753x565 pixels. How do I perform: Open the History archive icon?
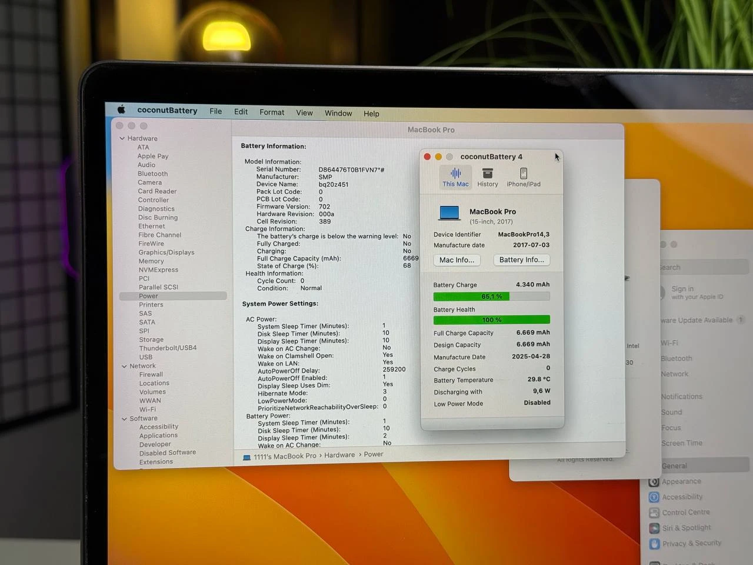click(x=487, y=174)
